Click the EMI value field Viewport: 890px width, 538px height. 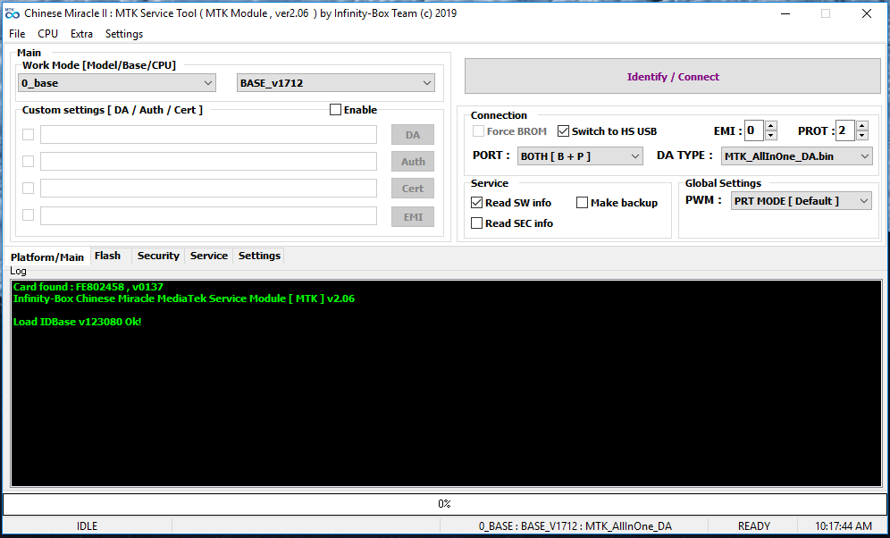pos(754,131)
